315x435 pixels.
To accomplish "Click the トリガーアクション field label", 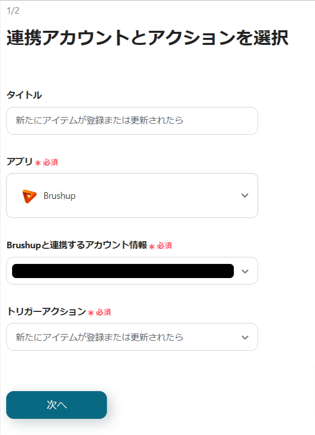I will (46, 312).
